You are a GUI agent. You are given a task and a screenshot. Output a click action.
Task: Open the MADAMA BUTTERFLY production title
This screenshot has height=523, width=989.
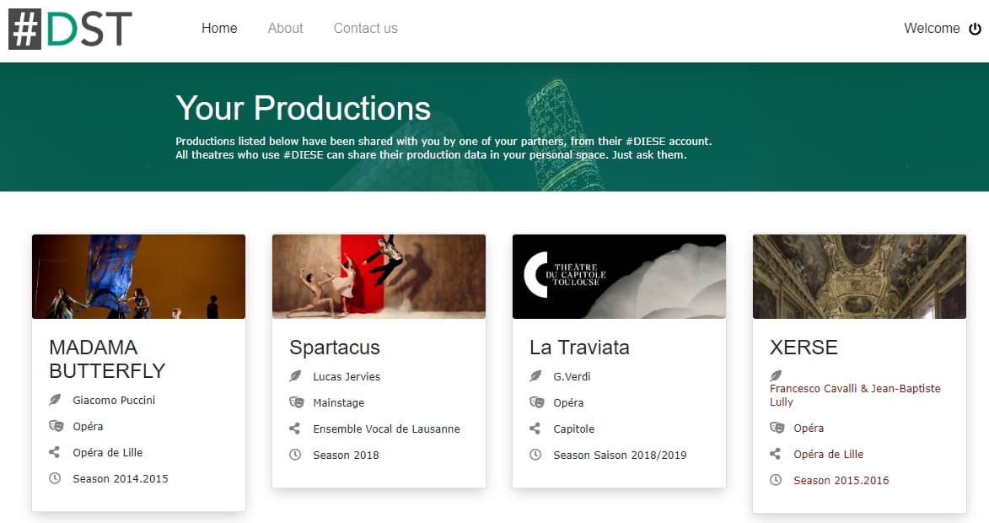pos(107,359)
